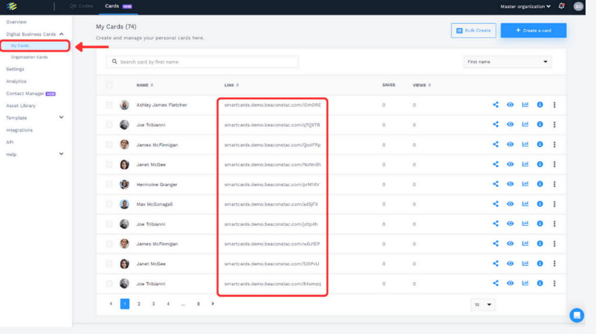Switch to the Cards tab
Viewport: 596px width, 334px height.
[118, 6]
